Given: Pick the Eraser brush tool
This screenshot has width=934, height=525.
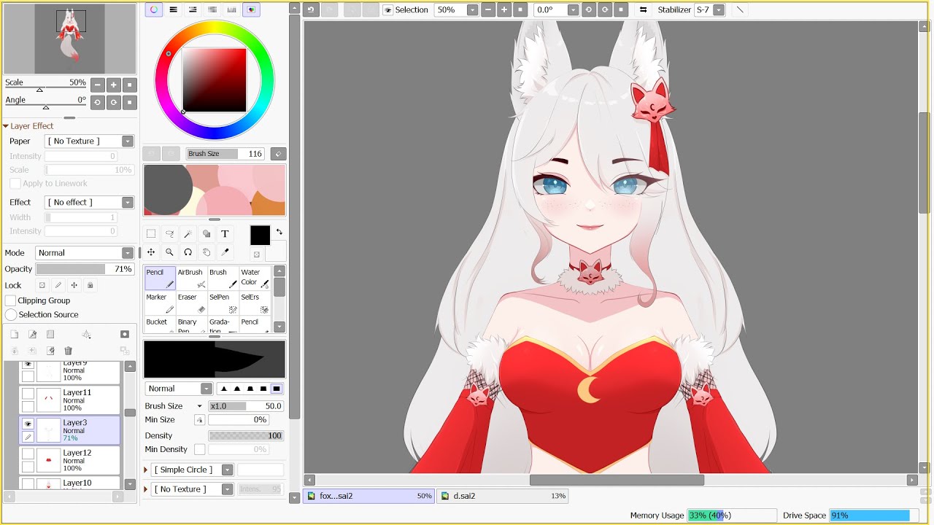Looking at the screenshot, I should (191, 303).
